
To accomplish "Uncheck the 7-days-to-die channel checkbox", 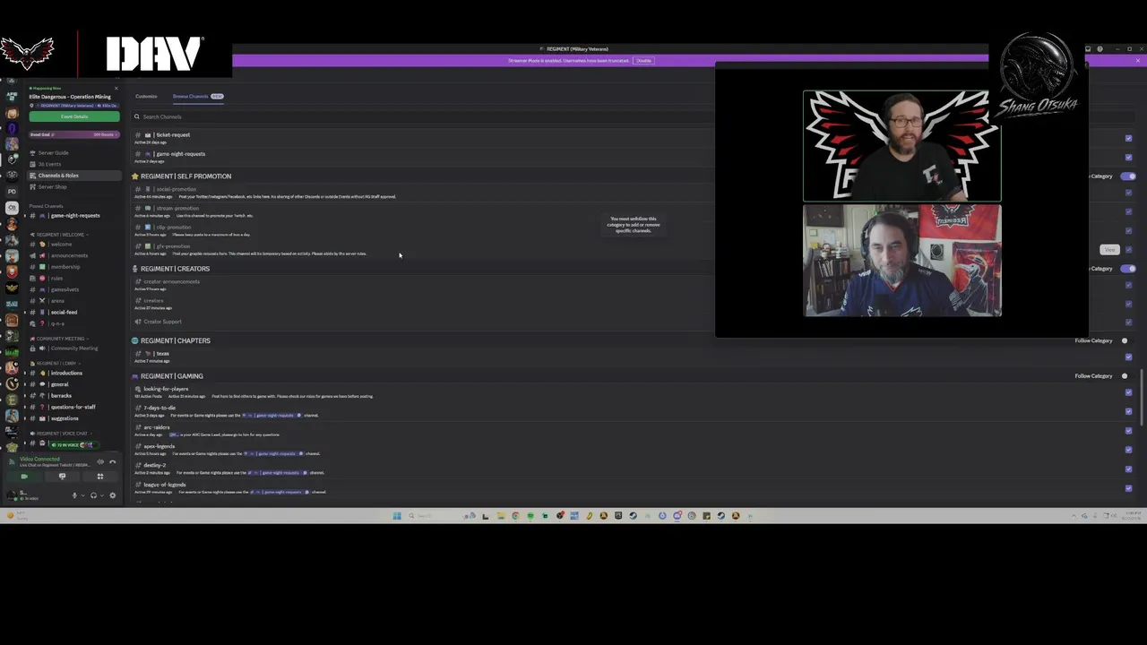I will point(1128,411).
